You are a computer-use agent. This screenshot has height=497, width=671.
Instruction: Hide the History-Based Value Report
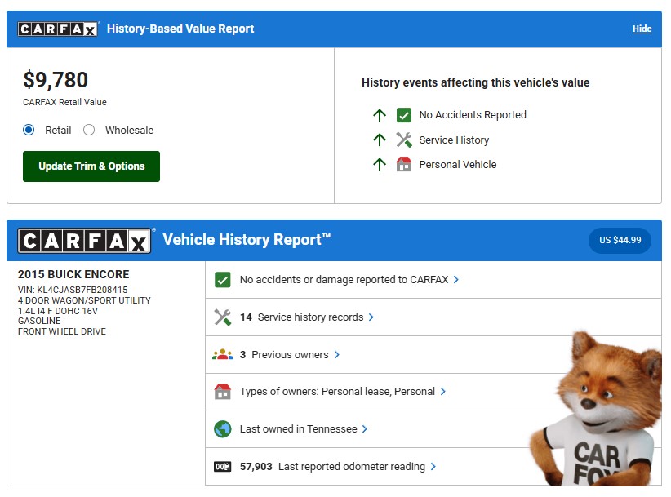click(x=642, y=29)
